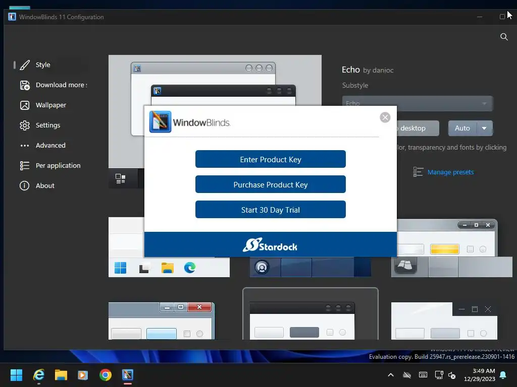Click the view toggle icon below the preview
The image size is (517, 387).
click(x=120, y=179)
